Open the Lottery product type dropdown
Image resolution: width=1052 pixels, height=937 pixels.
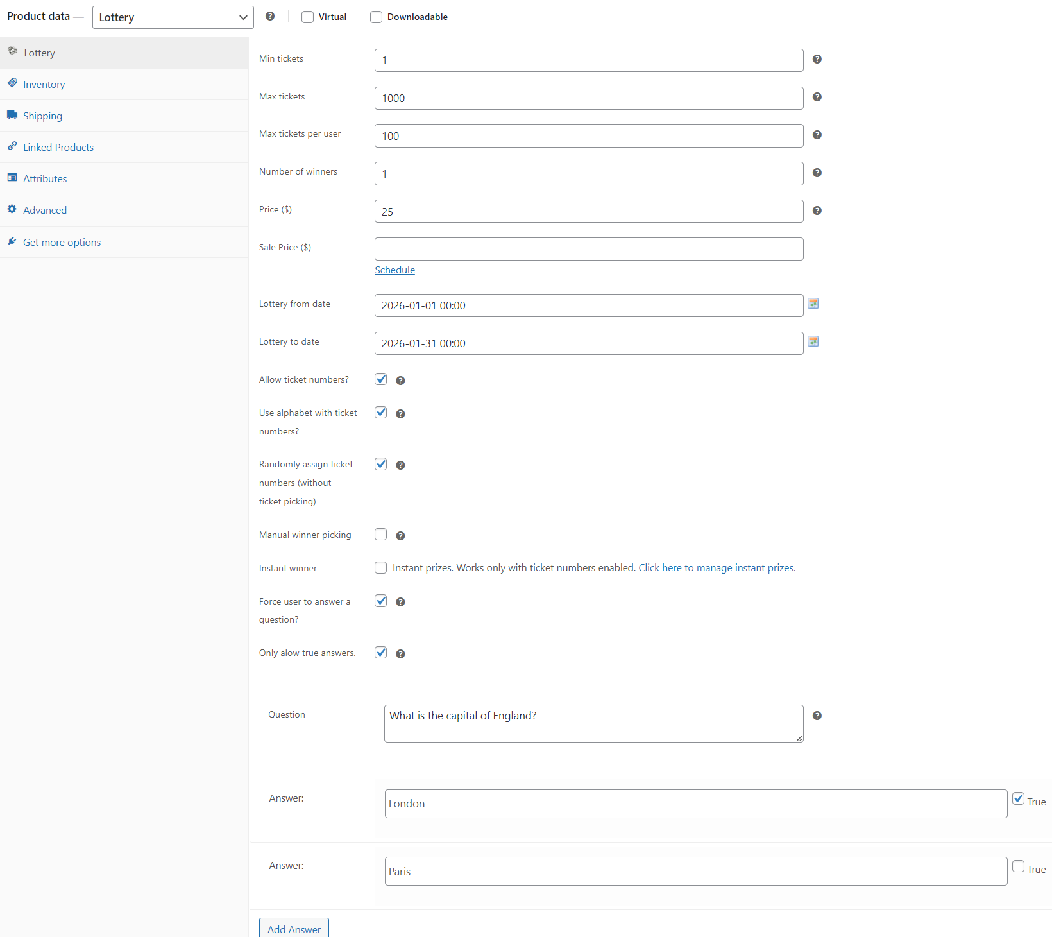(x=173, y=17)
